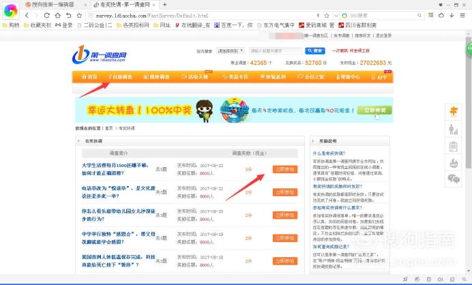Screen dimensions: 472x285
Task: Click the star icon inside address bar
Action: [327, 16]
